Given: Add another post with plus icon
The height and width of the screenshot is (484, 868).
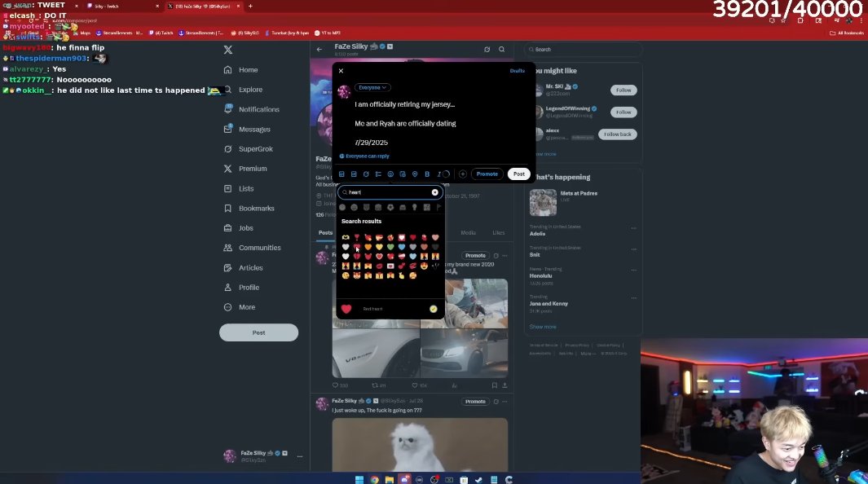Looking at the screenshot, I should [463, 174].
